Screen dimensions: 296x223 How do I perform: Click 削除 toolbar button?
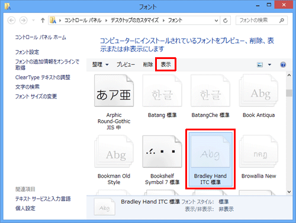148,64
